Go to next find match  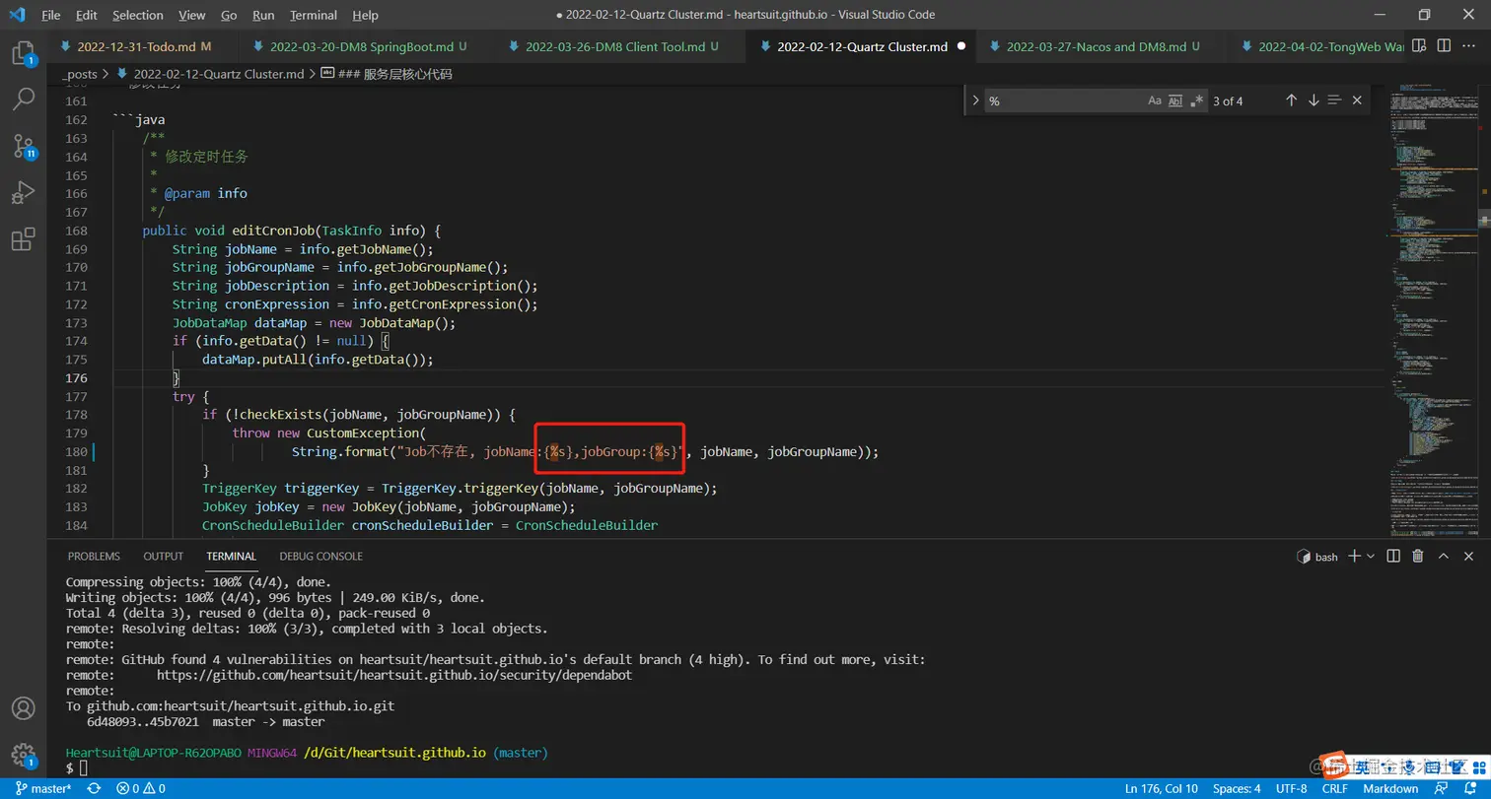click(x=1313, y=100)
